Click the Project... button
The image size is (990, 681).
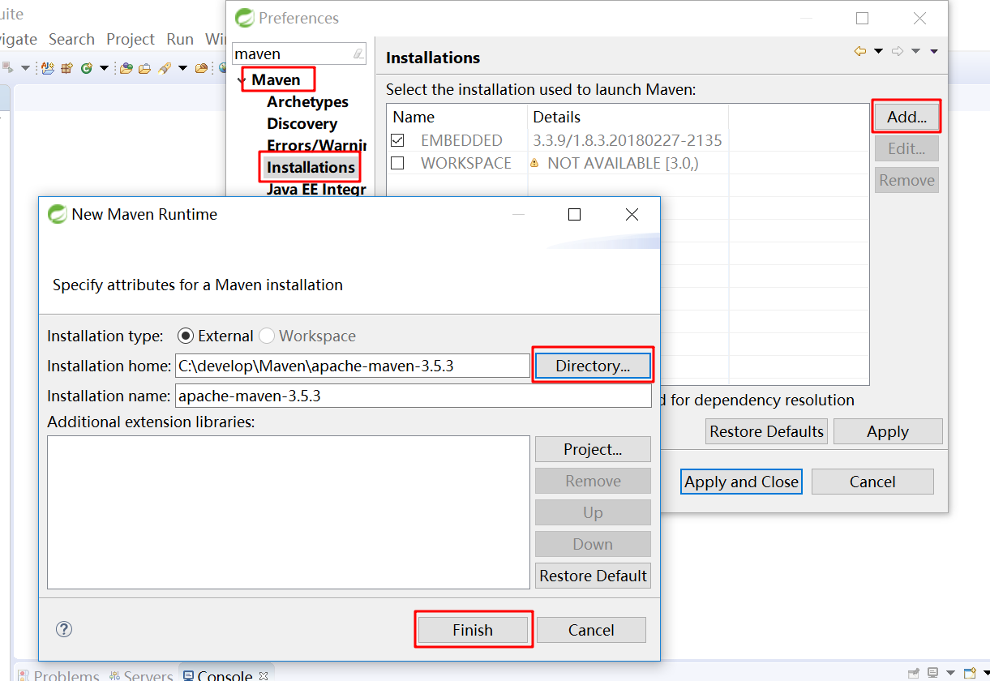pyautogui.click(x=593, y=449)
